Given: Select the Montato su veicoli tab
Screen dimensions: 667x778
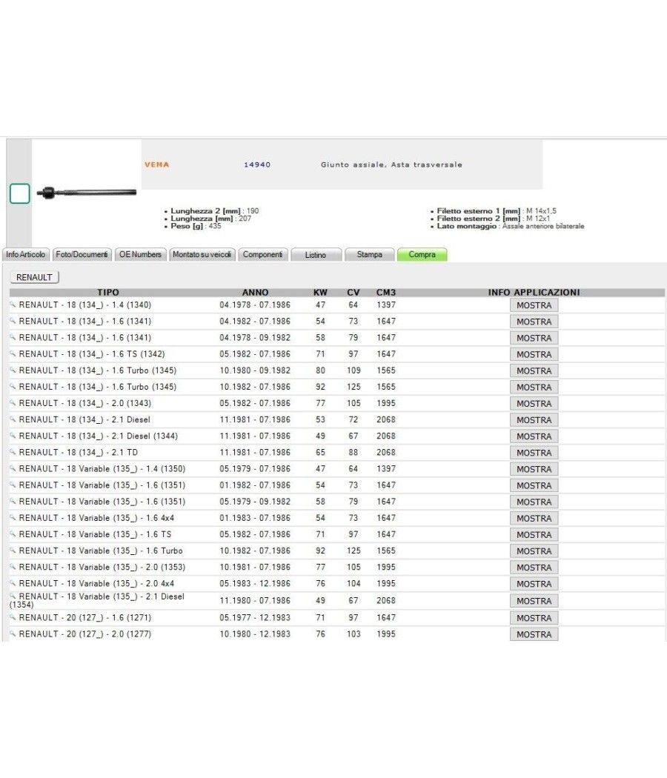Looking at the screenshot, I should pyautogui.click(x=202, y=255).
